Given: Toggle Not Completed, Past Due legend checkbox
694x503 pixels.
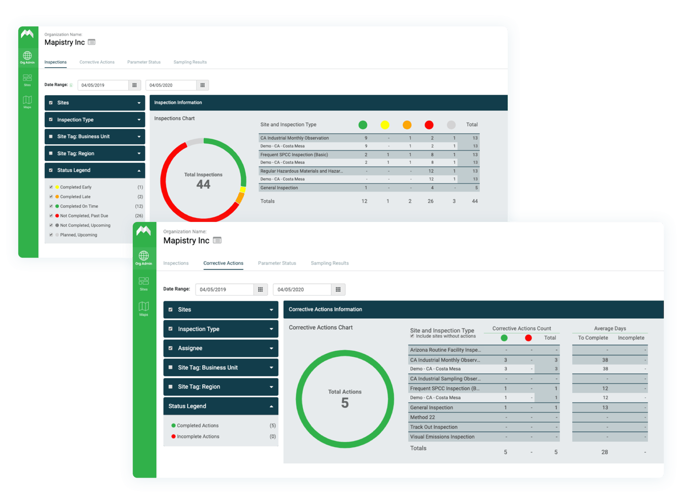Looking at the screenshot, I should pyautogui.click(x=51, y=216).
